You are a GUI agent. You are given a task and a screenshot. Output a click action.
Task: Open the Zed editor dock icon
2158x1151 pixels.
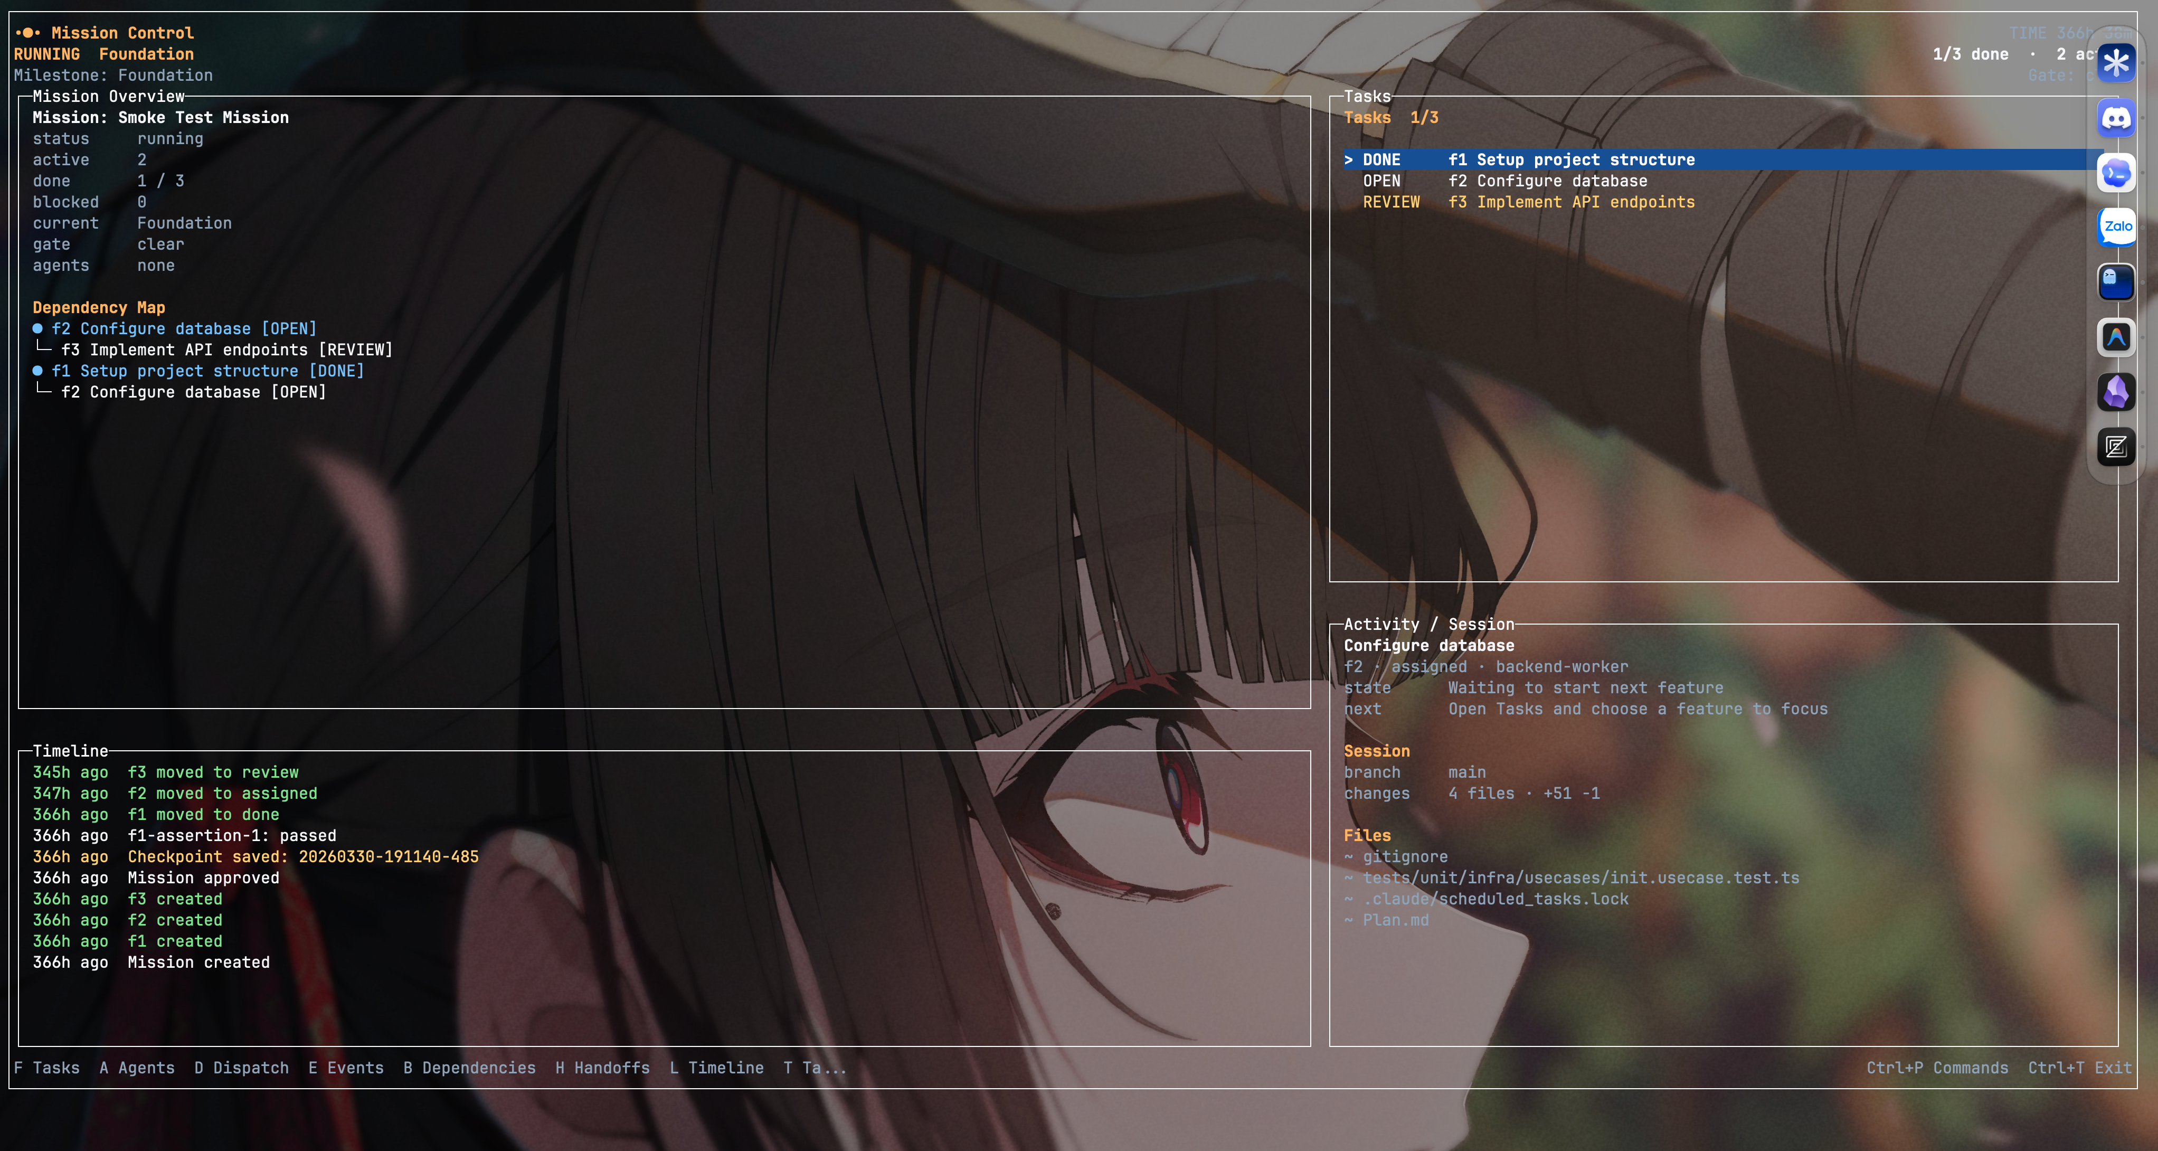pyautogui.click(x=2116, y=447)
